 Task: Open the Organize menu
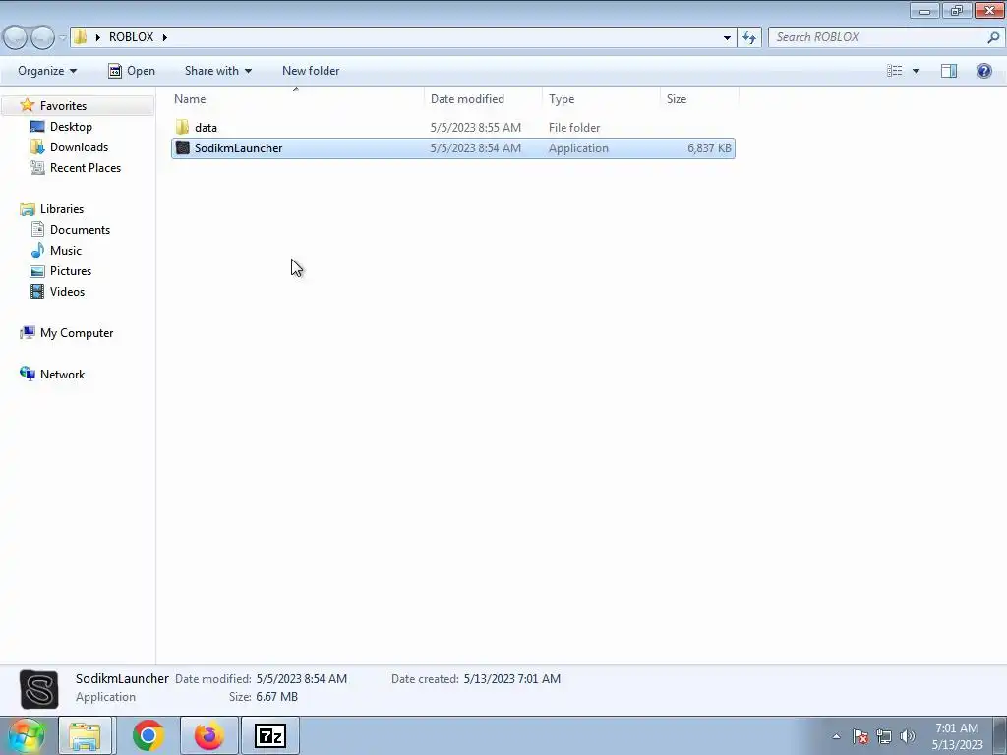pos(47,71)
